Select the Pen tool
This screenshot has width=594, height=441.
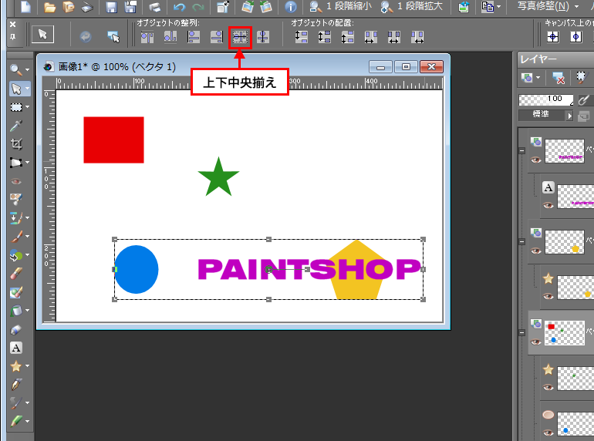coord(16,385)
